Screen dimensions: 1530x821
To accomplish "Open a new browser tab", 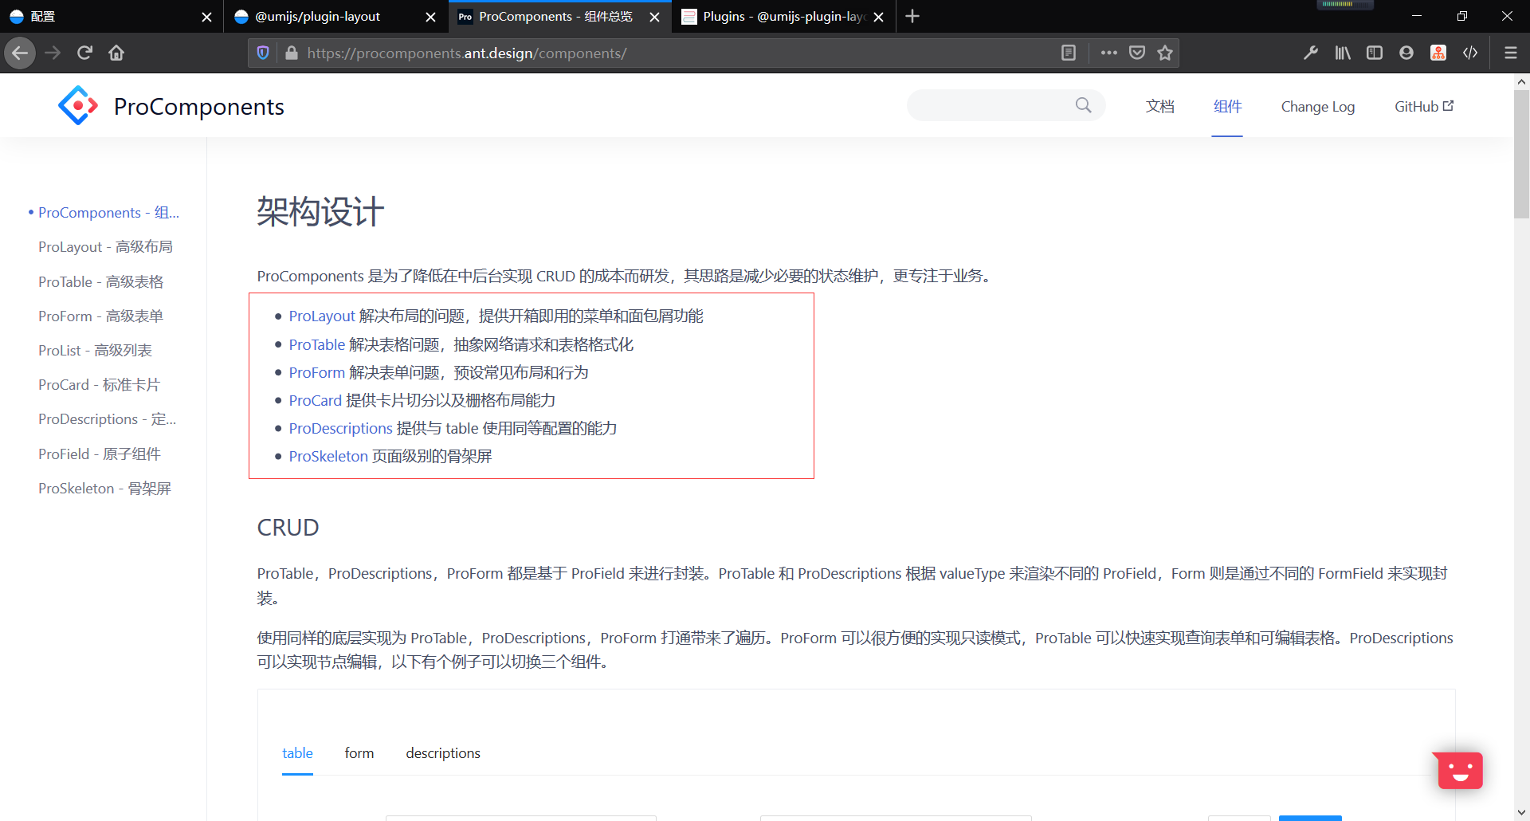I will click(x=912, y=16).
